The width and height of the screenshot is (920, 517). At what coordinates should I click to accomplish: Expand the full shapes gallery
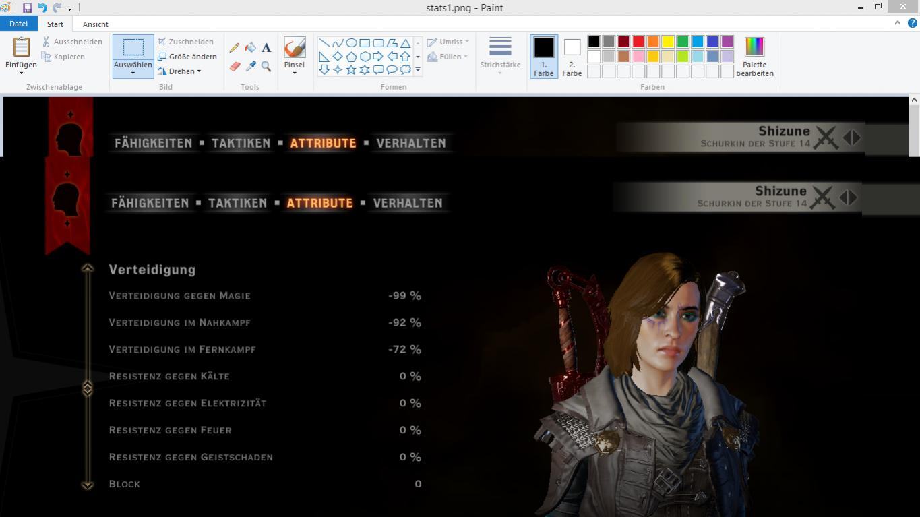coord(418,69)
